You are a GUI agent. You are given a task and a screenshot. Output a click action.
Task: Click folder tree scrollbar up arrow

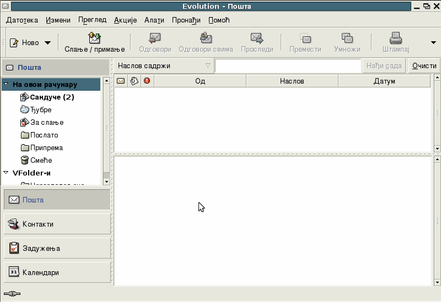[x=106, y=80]
